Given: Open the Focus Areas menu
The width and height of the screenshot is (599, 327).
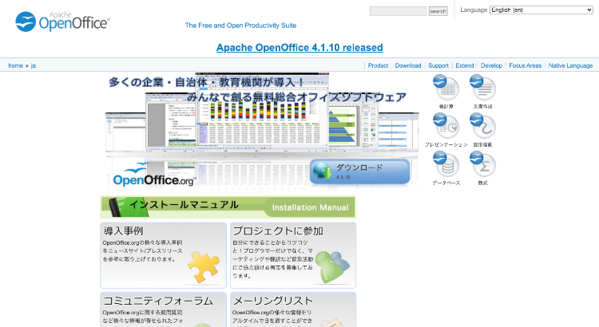Looking at the screenshot, I should (x=526, y=65).
